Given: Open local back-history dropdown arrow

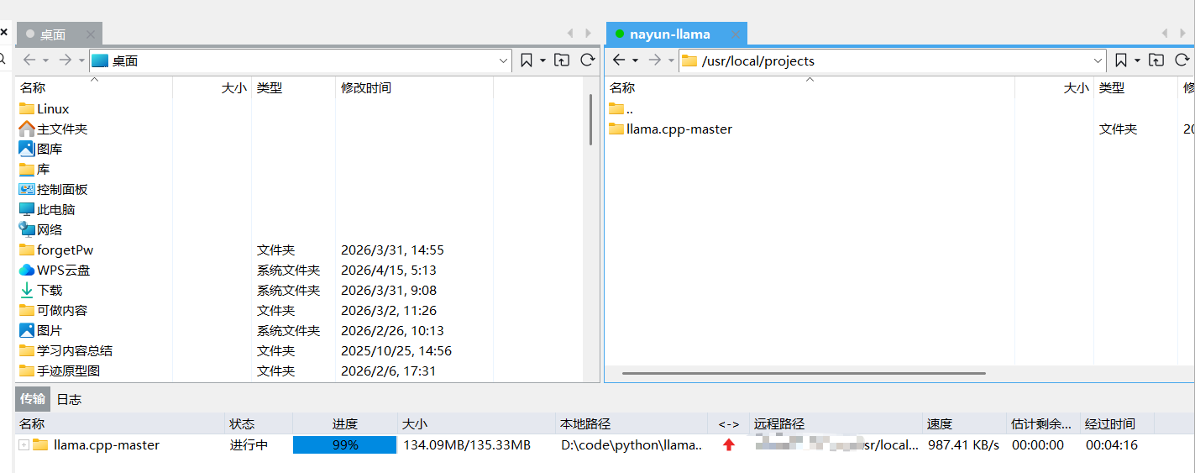Looking at the screenshot, I should [x=45, y=60].
